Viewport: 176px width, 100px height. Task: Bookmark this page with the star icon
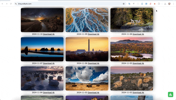pos(123,4)
